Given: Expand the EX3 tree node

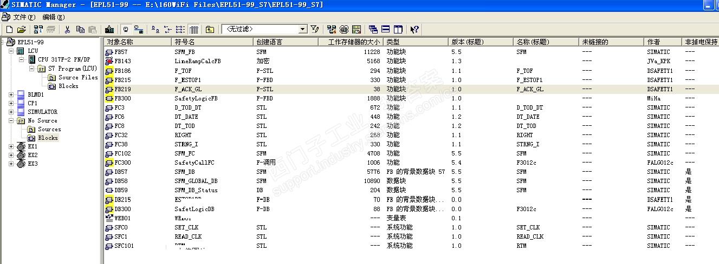Looking at the screenshot, I should pos(11,164).
